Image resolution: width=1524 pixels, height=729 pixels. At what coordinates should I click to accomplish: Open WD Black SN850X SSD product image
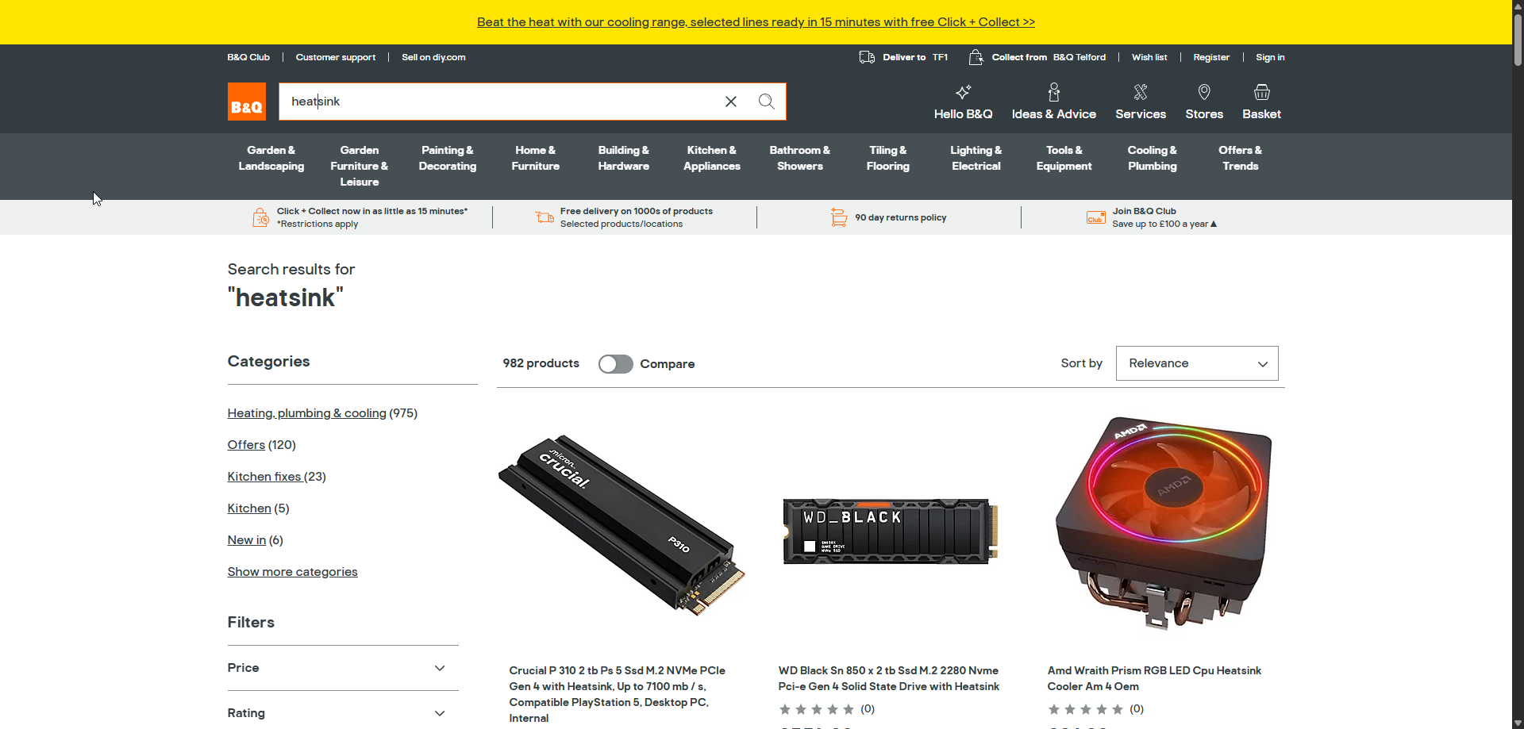[x=891, y=531]
